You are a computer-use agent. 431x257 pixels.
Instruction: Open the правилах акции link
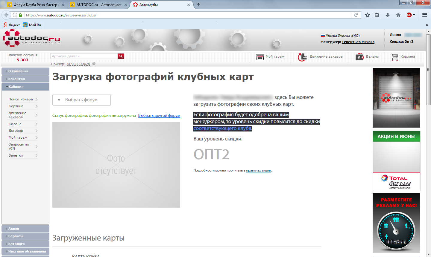(258, 170)
